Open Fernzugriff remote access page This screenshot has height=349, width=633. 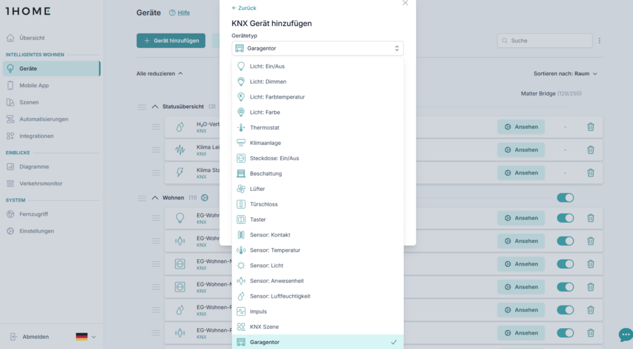[x=52, y=214]
